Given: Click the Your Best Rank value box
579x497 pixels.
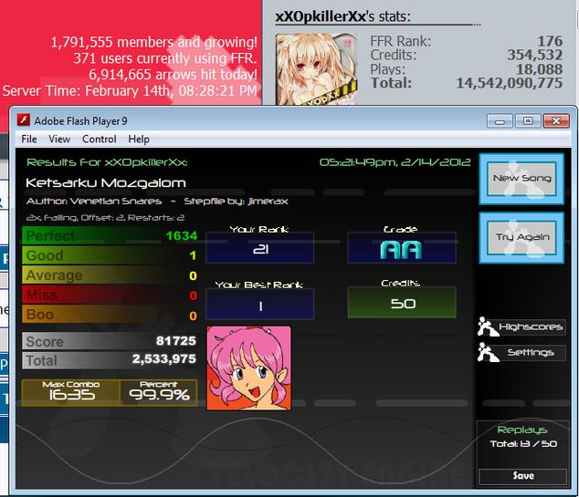Looking at the screenshot, I should point(260,304).
